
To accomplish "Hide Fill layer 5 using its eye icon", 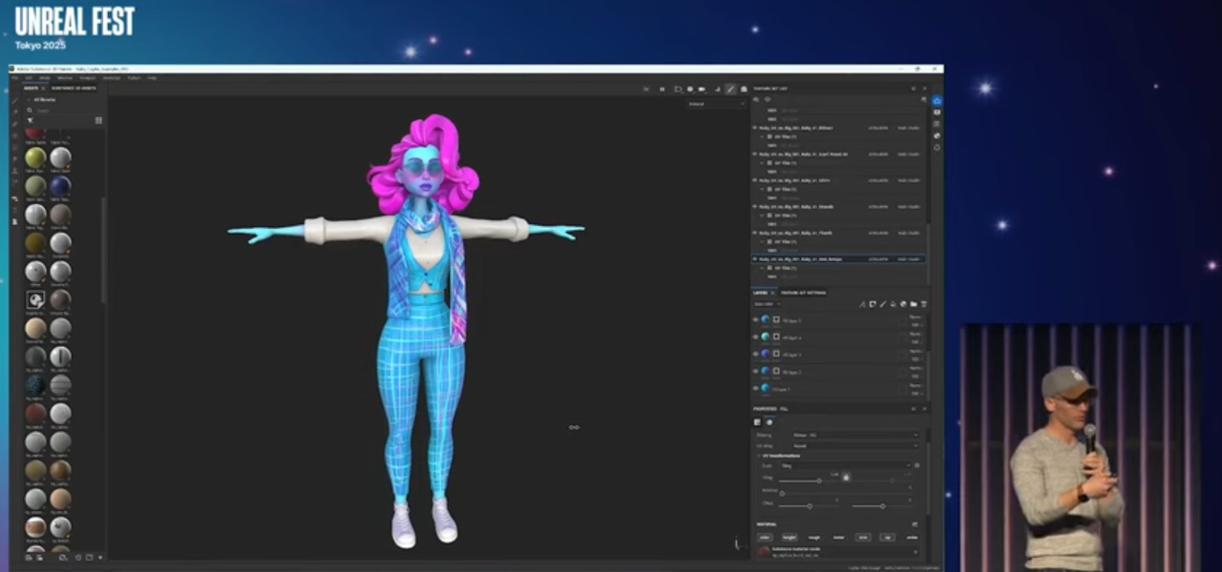I will tap(755, 320).
